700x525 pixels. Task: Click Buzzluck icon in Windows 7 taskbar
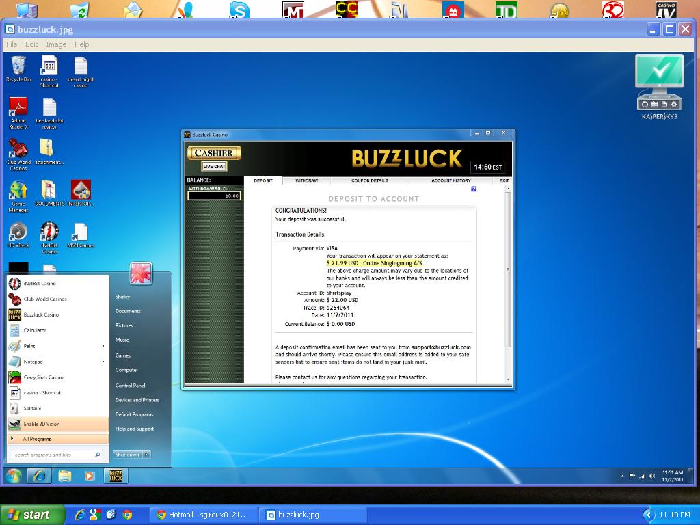click(116, 476)
